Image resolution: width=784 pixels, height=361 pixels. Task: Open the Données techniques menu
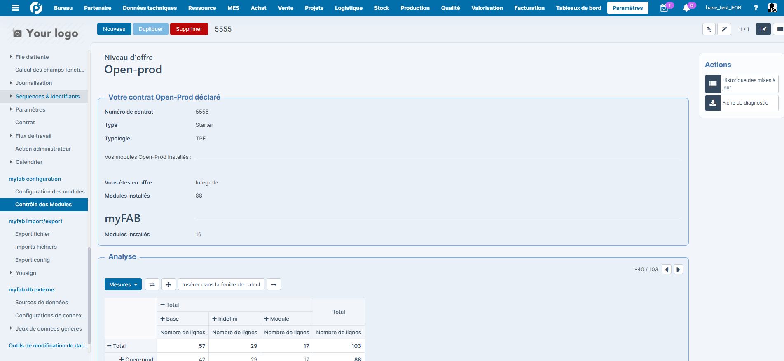[x=150, y=8]
